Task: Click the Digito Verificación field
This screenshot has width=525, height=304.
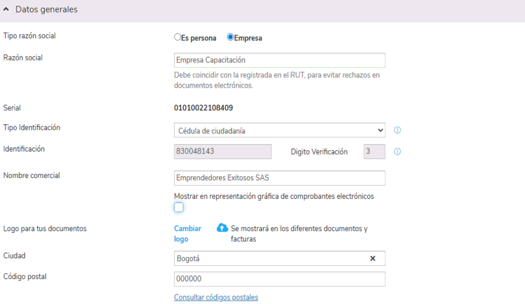Action: pos(374,151)
